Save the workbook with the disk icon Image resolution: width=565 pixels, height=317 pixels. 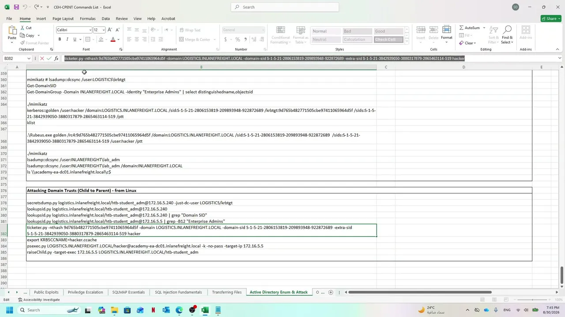(x=16, y=7)
